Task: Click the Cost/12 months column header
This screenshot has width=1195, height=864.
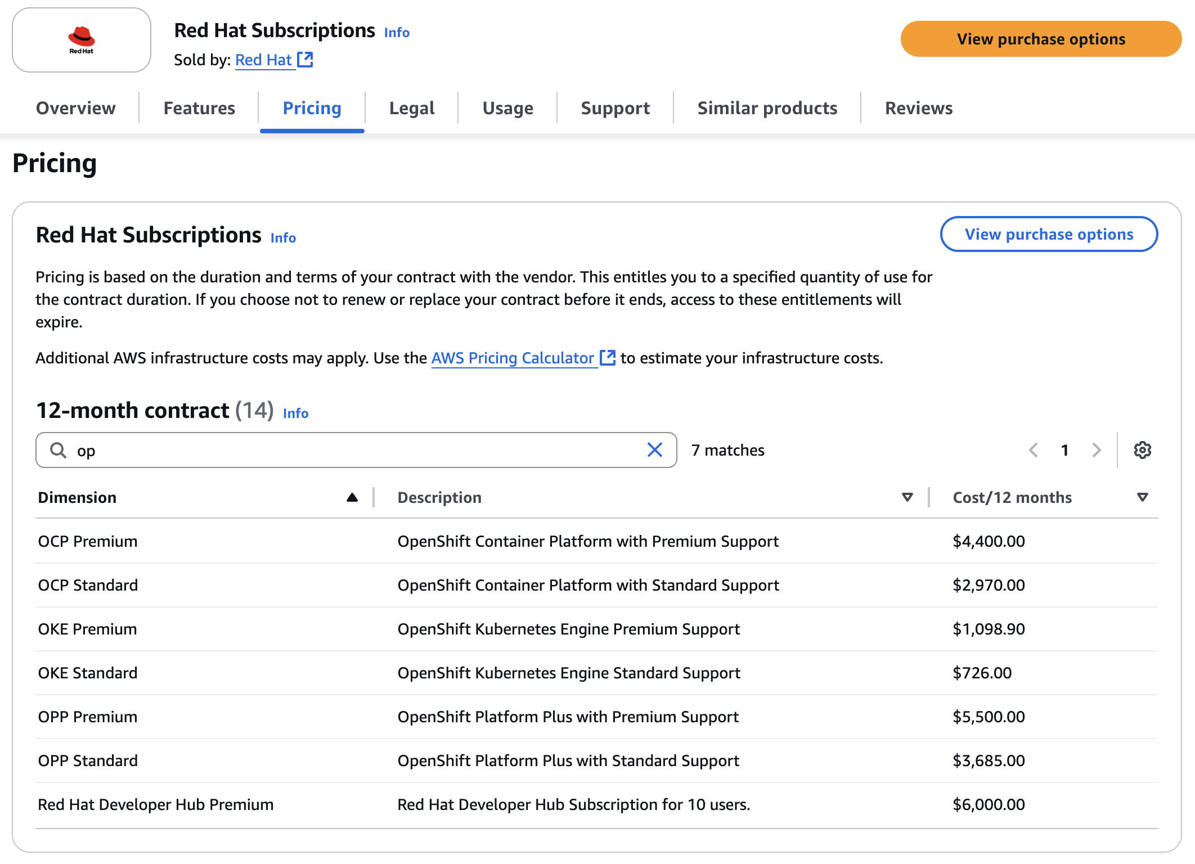Action: 1012,497
